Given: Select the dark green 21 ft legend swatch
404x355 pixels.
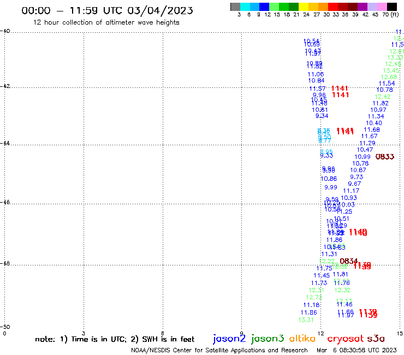Looking at the screenshot, I should (294, 7).
